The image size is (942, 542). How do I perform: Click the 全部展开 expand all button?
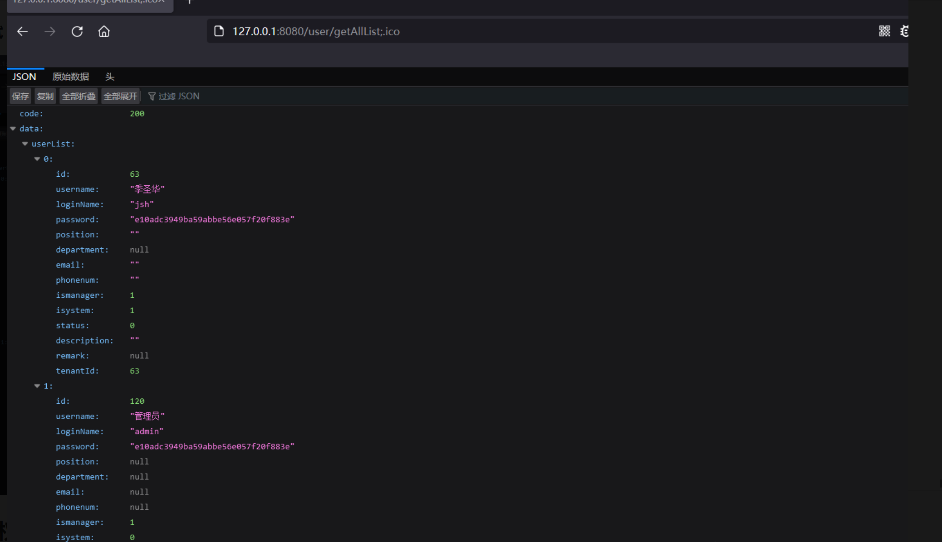(120, 96)
